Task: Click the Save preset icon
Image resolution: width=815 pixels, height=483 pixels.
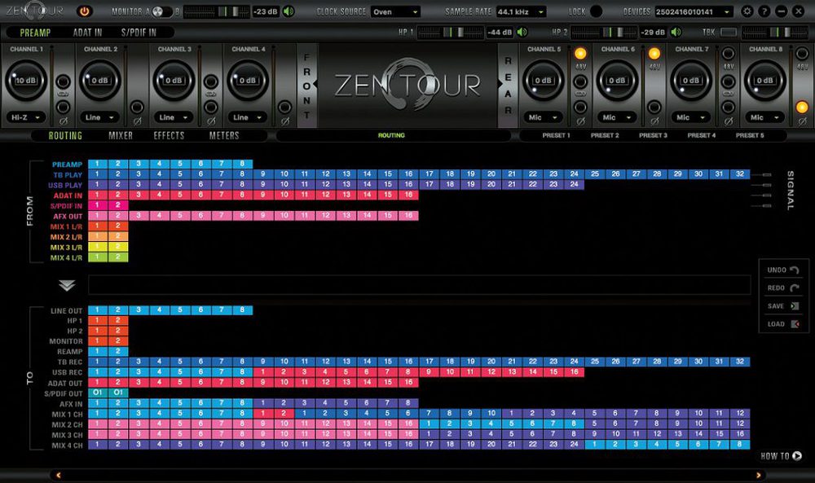Action: pyautogui.click(x=795, y=306)
